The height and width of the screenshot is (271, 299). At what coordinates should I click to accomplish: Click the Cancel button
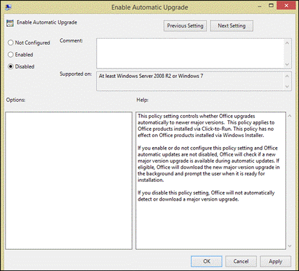point(241,261)
